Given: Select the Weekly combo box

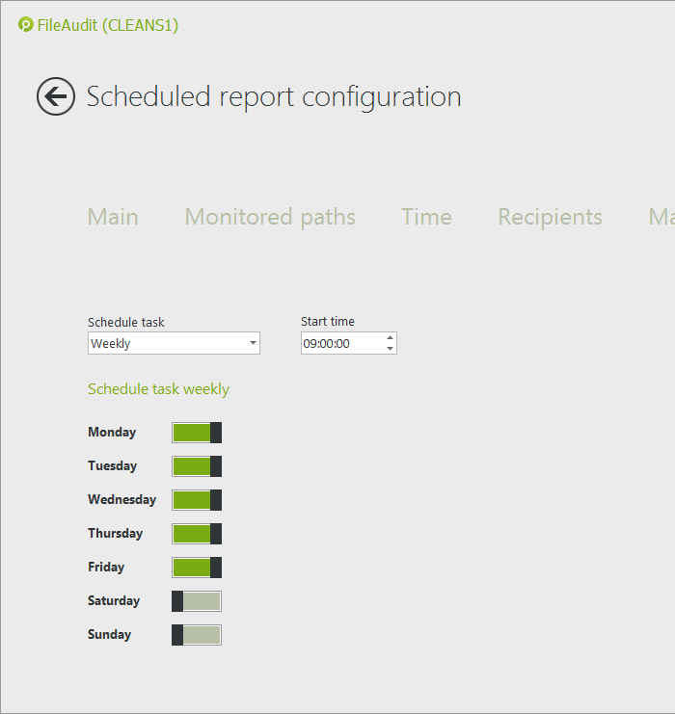Looking at the screenshot, I should click(174, 343).
